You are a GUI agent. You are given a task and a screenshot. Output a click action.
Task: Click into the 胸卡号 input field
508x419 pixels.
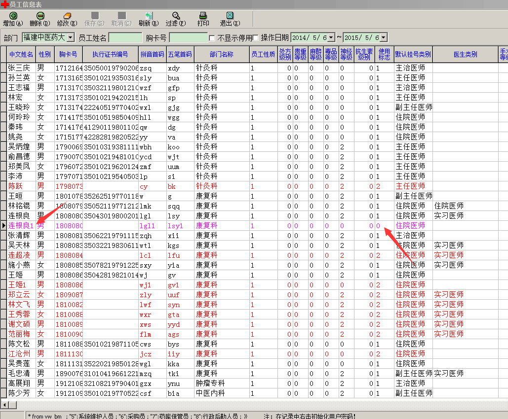tap(188, 37)
